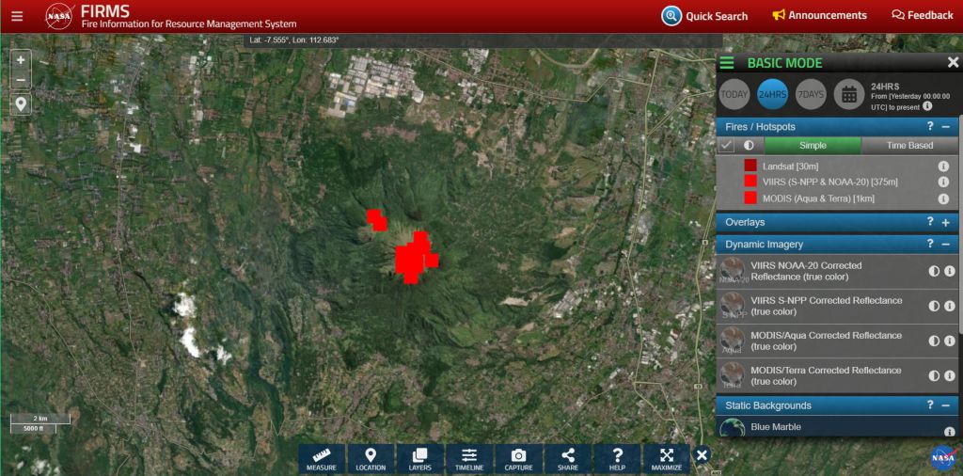Viewport: 963px width, 476px height.
Task: Zoom in on the map
Action: coord(21,59)
